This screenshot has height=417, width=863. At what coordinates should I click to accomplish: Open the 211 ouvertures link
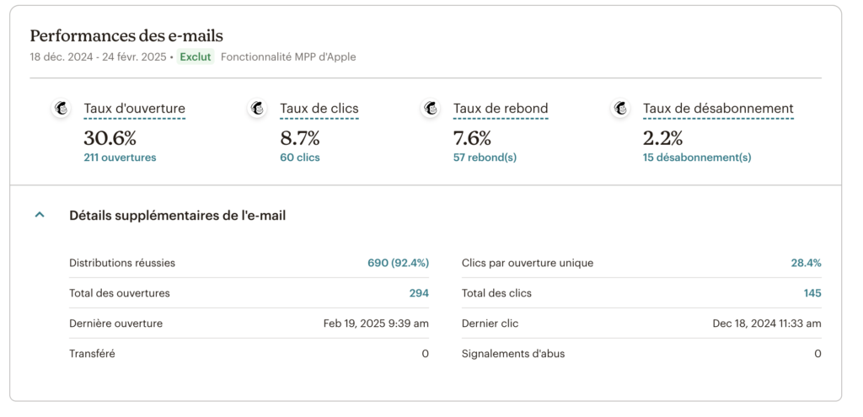120,158
